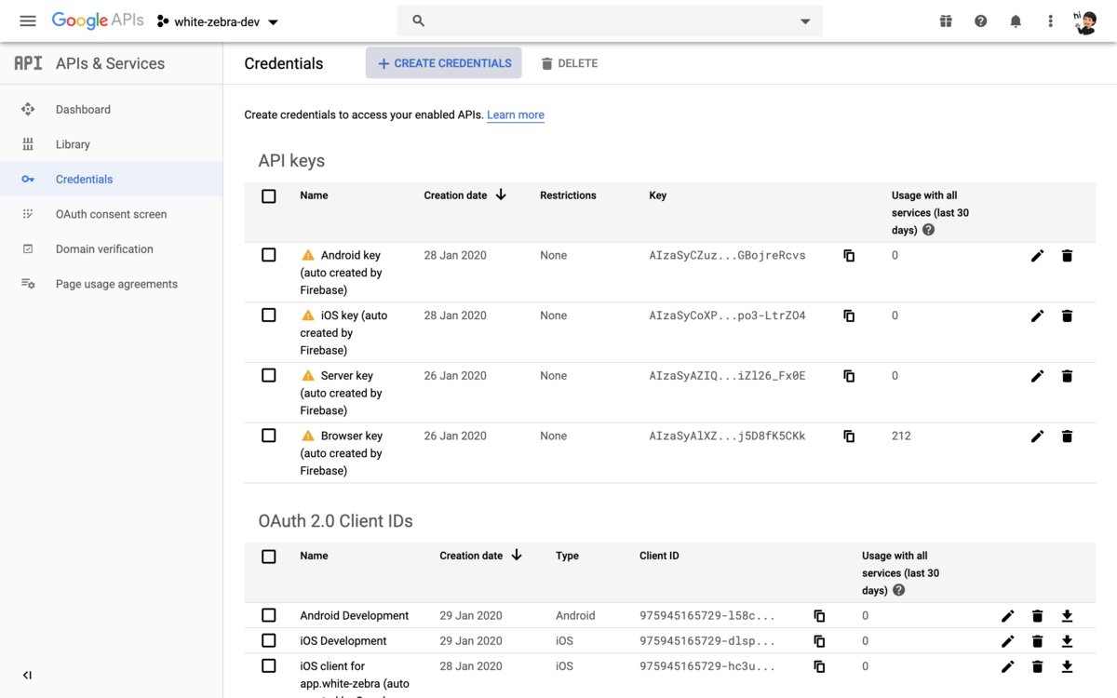This screenshot has width=1117, height=698.
Task: Edit iOS client for app.white-zebra
Action: pos(1007,666)
